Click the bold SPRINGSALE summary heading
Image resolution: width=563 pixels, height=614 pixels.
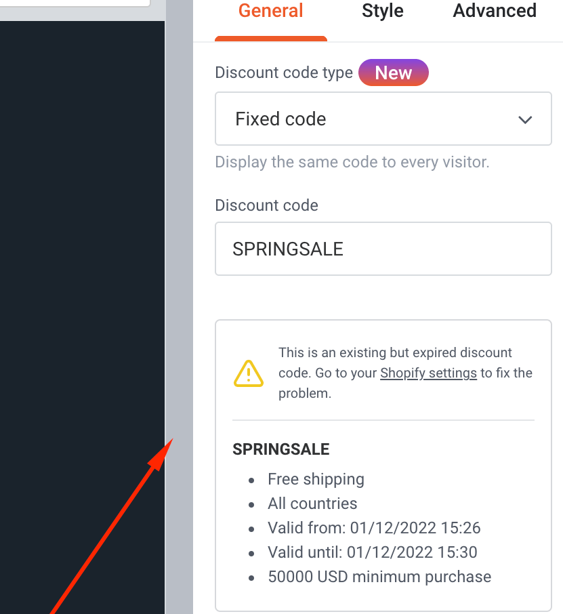coord(280,449)
